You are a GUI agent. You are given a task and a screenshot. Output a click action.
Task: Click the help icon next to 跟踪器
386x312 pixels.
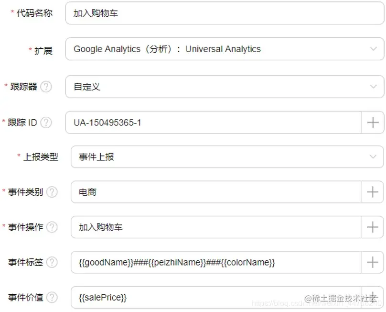[46, 87]
